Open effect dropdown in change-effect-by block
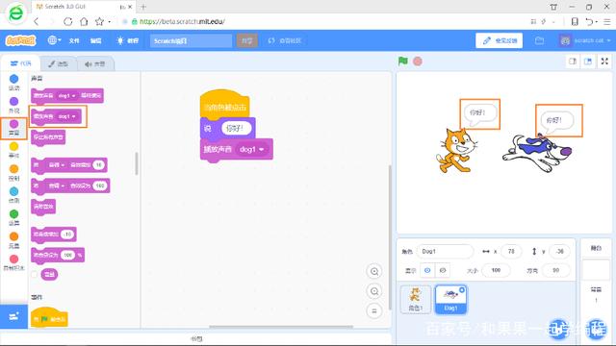Viewport: 616px width, 346px height. (x=57, y=165)
